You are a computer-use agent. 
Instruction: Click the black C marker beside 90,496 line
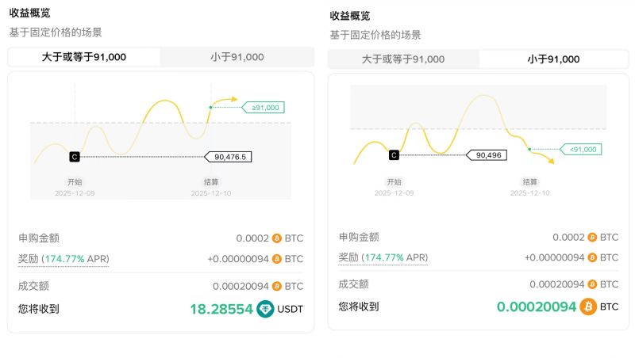394,155
